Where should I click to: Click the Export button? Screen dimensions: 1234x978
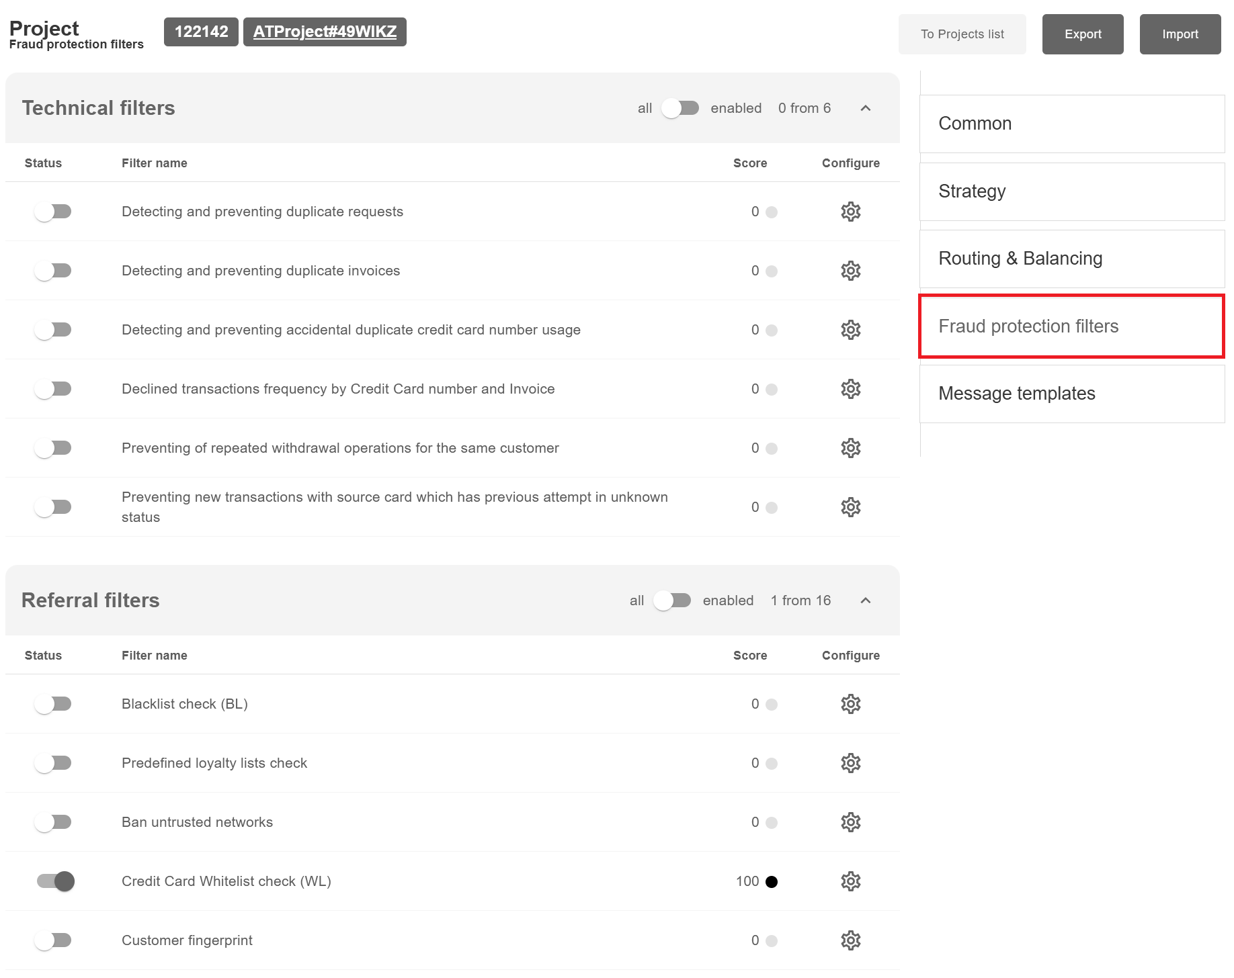1082,34
